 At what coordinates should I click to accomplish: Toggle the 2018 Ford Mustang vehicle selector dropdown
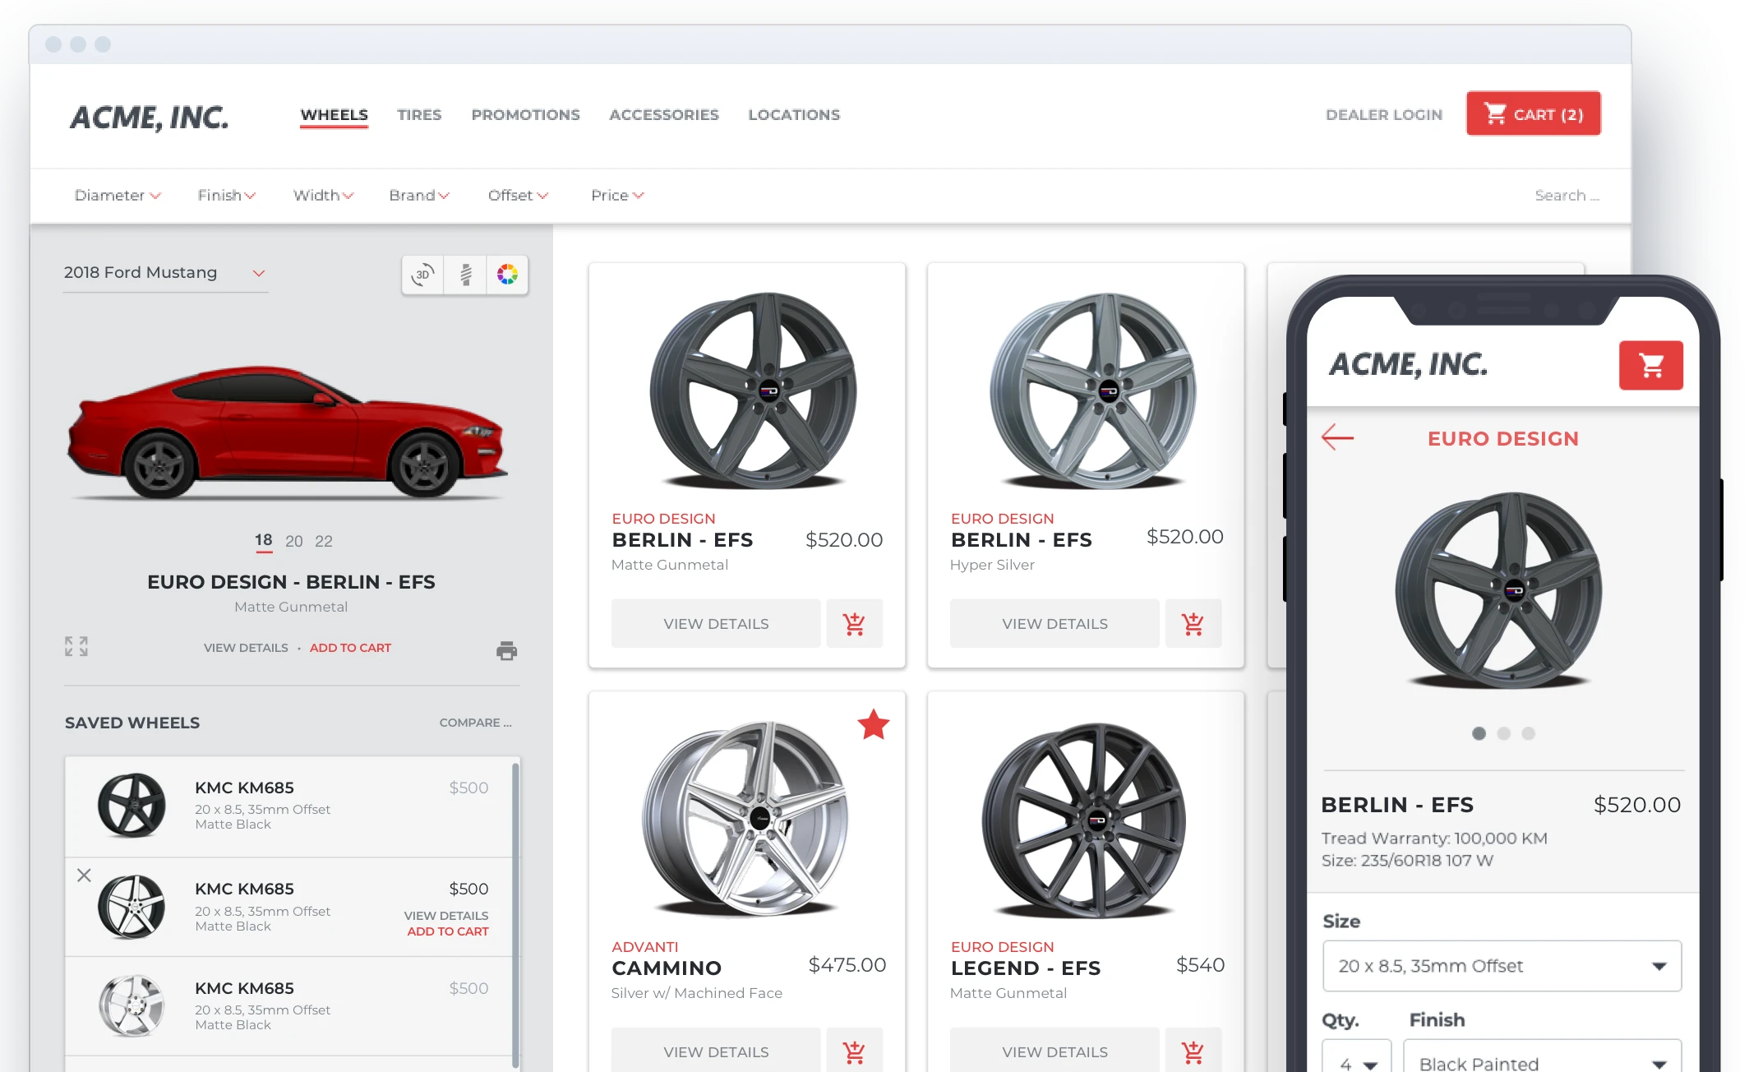coord(261,272)
